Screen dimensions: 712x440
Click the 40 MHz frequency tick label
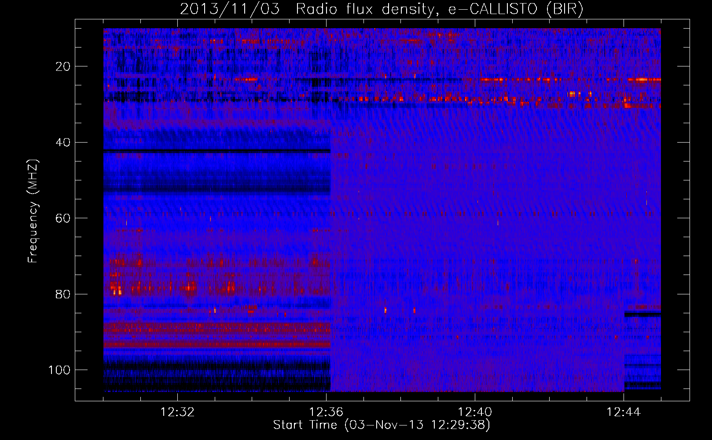coord(63,143)
